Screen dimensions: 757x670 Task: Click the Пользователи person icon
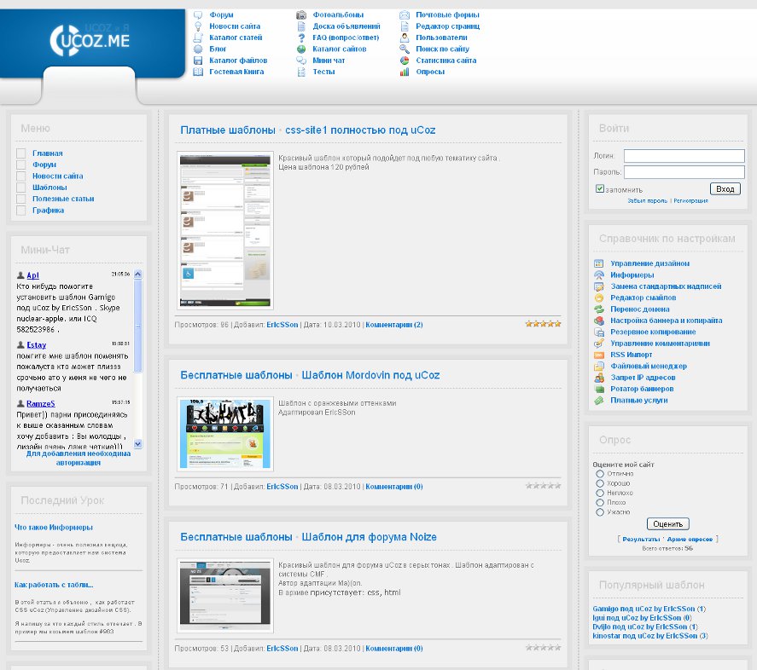(x=405, y=38)
